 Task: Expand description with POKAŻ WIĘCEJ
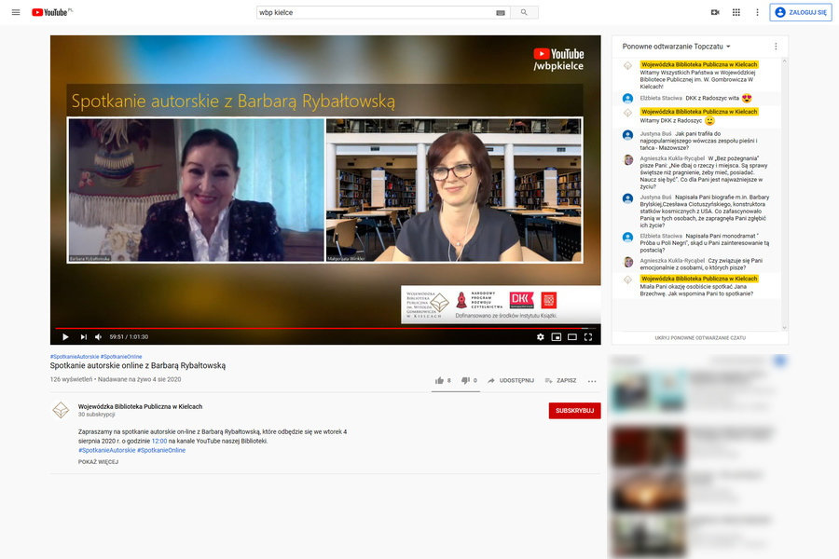point(99,462)
